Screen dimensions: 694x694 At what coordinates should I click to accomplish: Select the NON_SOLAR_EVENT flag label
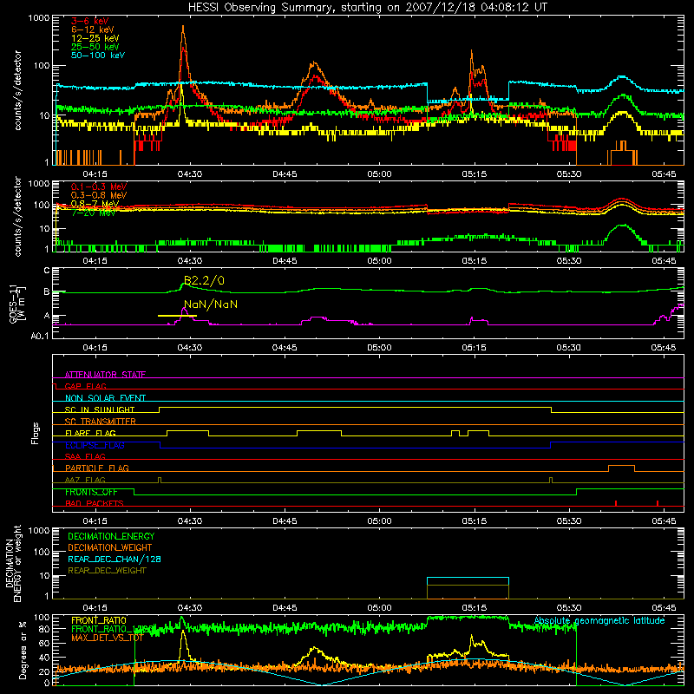pyautogui.click(x=105, y=398)
